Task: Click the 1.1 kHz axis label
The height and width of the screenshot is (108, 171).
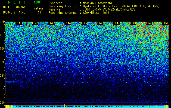Action: [x=2, y=35]
